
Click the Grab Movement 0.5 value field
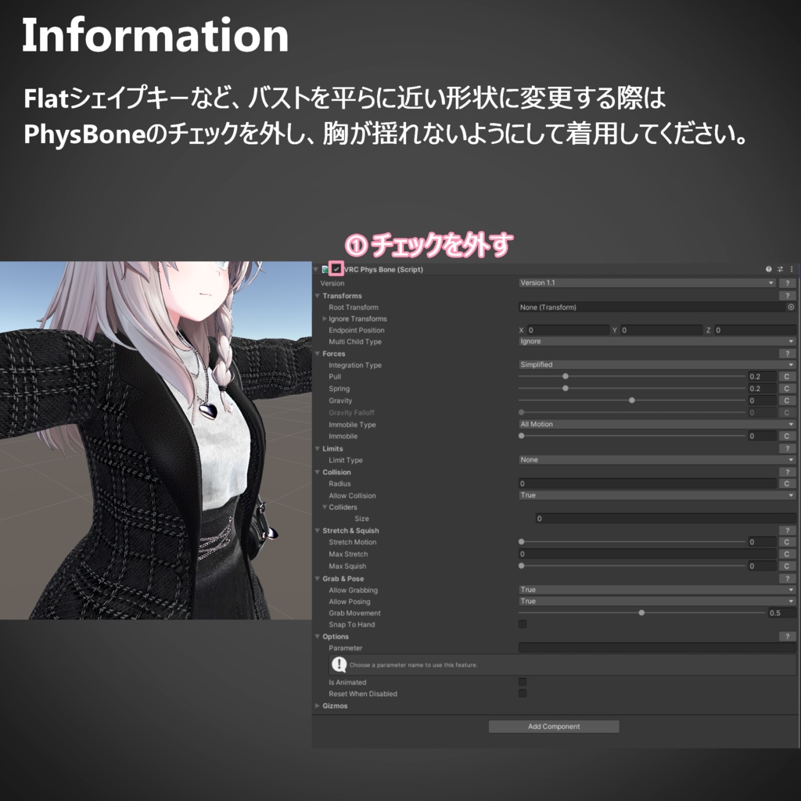tap(781, 613)
